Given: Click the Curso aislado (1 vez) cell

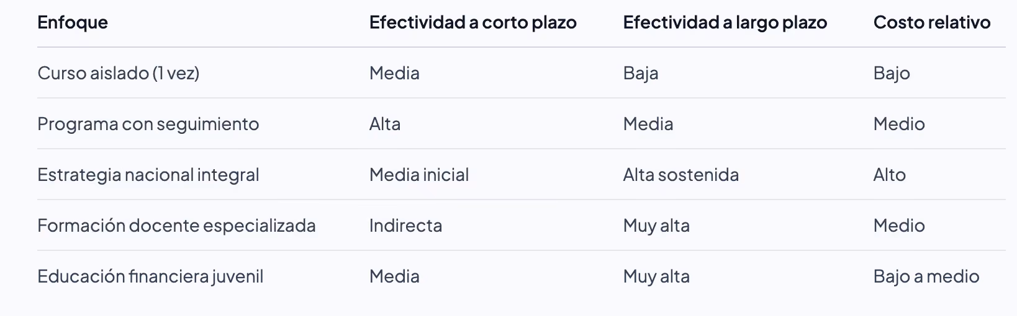Looking at the screenshot, I should (119, 73).
